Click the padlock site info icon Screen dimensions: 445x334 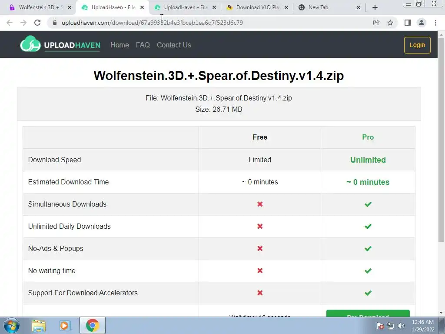tap(55, 23)
